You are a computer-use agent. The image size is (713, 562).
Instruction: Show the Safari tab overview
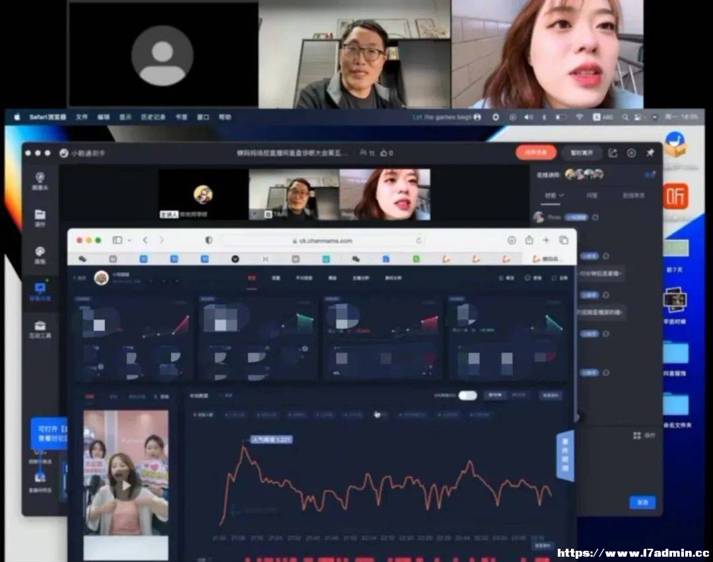tap(564, 240)
